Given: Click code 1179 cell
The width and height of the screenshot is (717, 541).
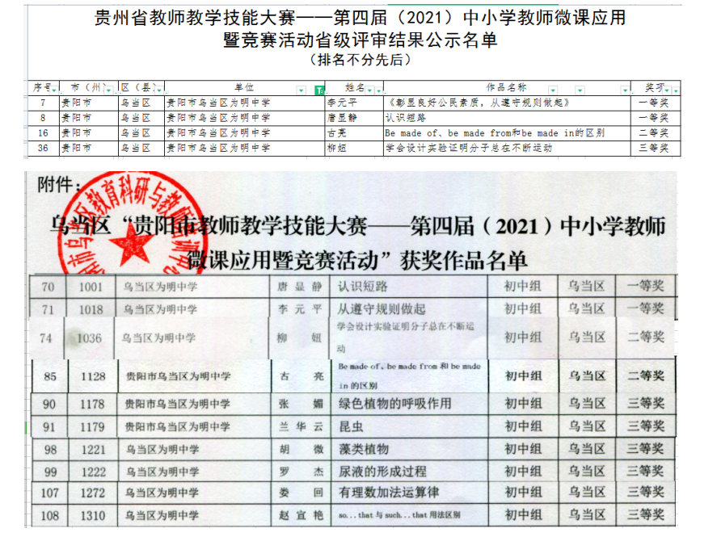Looking at the screenshot, I should [92, 427].
